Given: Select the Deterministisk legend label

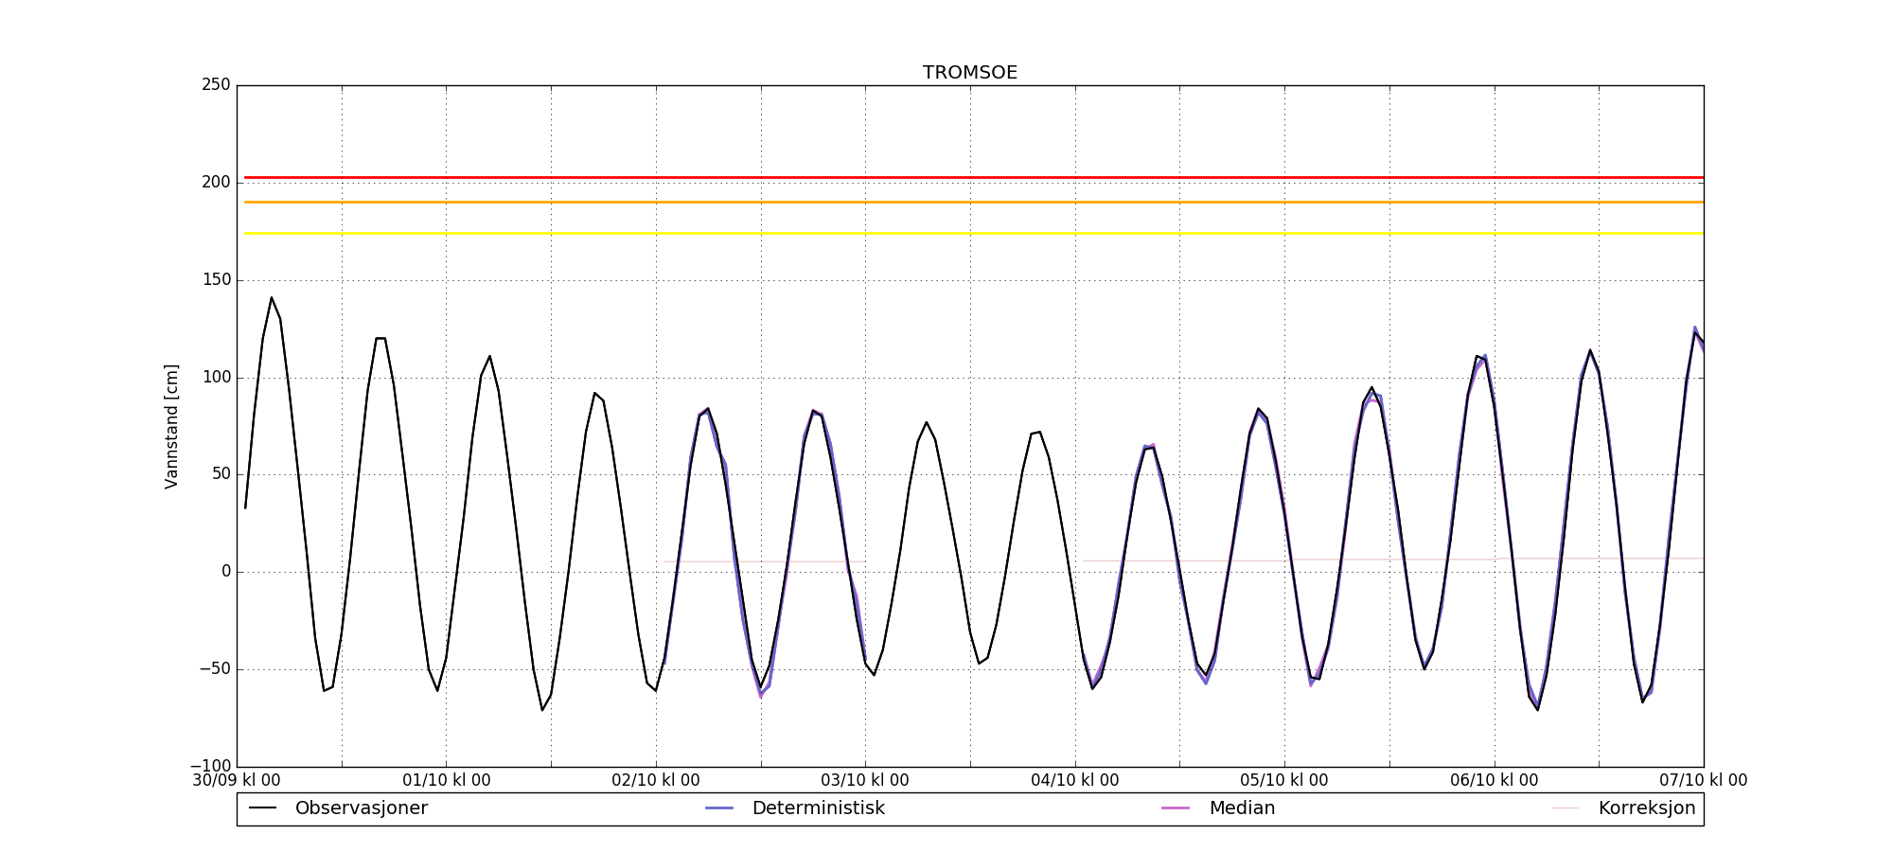Looking at the screenshot, I should pos(818,808).
